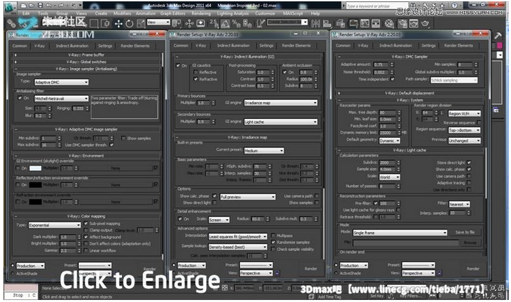The image size is (511, 302).
Task: Click the Undo icon in title bar
Action: pyautogui.click(x=48, y=5)
